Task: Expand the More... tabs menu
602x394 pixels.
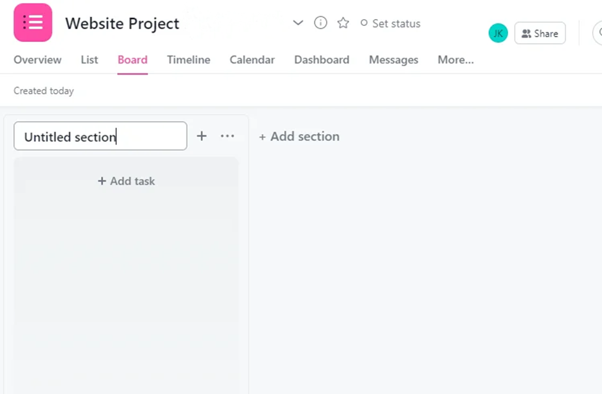Action: coord(456,60)
